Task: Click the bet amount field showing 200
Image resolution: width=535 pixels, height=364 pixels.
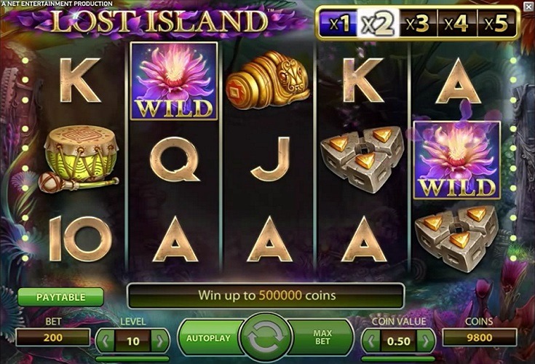Action: (x=53, y=337)
